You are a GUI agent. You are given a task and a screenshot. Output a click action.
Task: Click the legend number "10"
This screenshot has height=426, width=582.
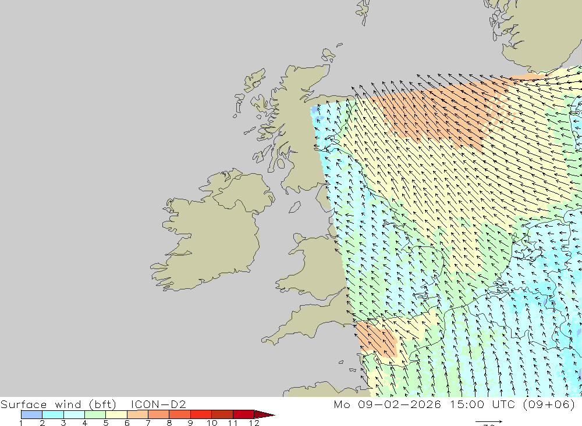(x=212, y=423)
